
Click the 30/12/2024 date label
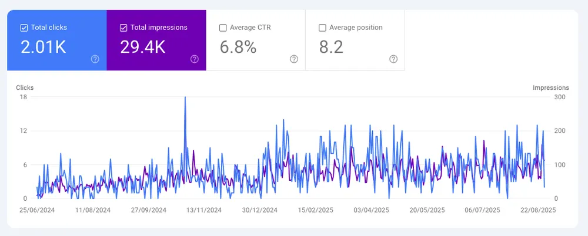[x=260, y=210]
